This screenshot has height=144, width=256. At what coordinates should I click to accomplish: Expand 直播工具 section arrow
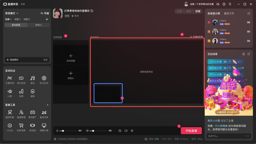[x=48, y=105]
